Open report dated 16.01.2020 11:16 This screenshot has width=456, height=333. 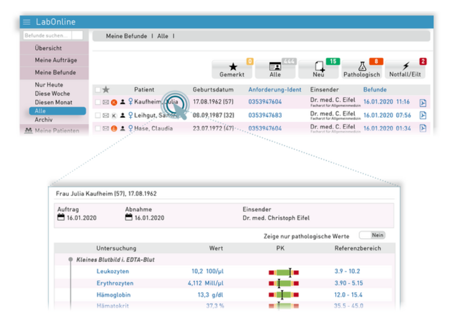click(x=387, y=102)
